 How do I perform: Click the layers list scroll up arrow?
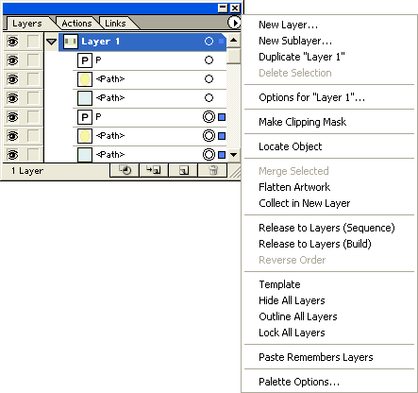coord(233,40)
